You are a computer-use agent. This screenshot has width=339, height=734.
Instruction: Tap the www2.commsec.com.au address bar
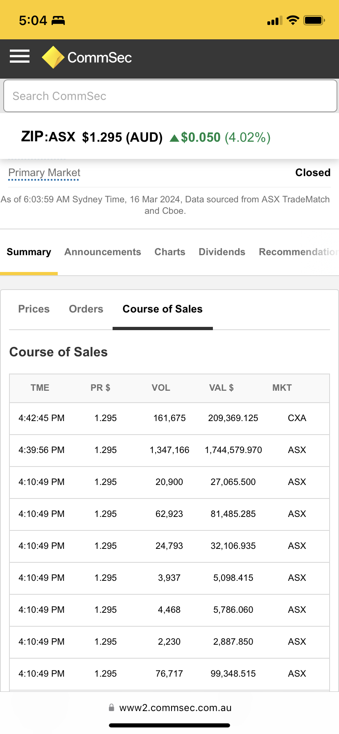coord(175,708)
